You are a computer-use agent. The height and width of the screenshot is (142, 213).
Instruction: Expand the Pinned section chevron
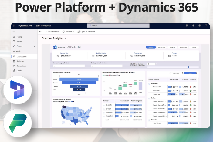point(35,46)
